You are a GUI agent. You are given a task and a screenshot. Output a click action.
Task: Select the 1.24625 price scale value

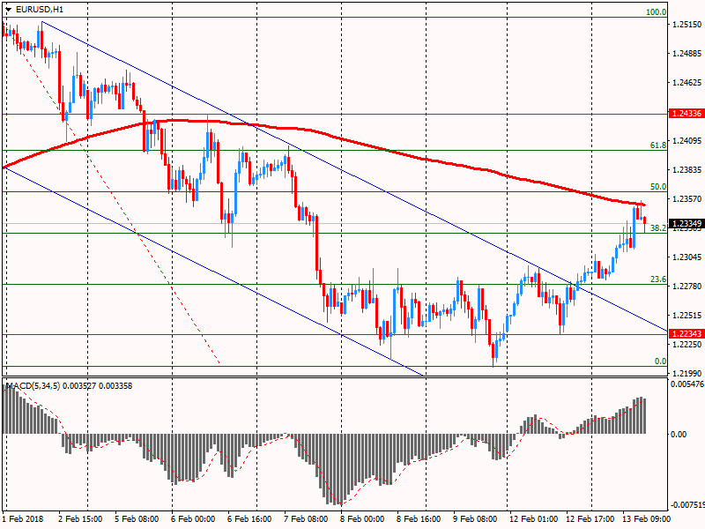point(687,83)
